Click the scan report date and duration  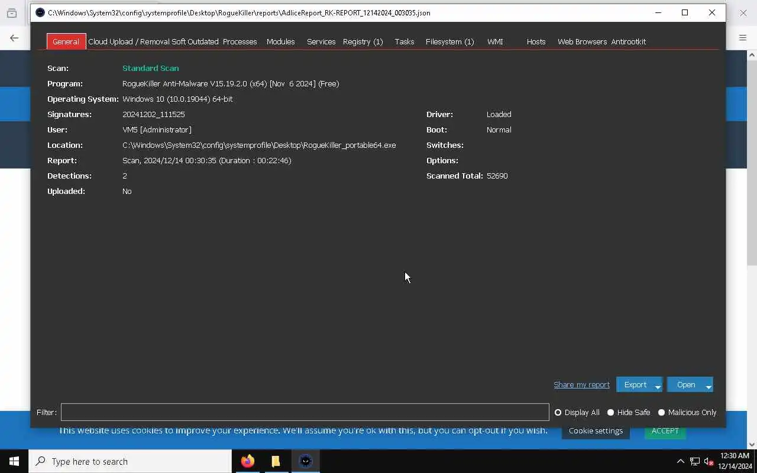pos(206,161)
